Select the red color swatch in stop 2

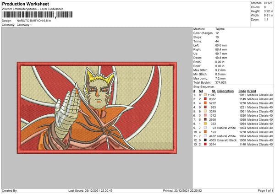point(205,99)
